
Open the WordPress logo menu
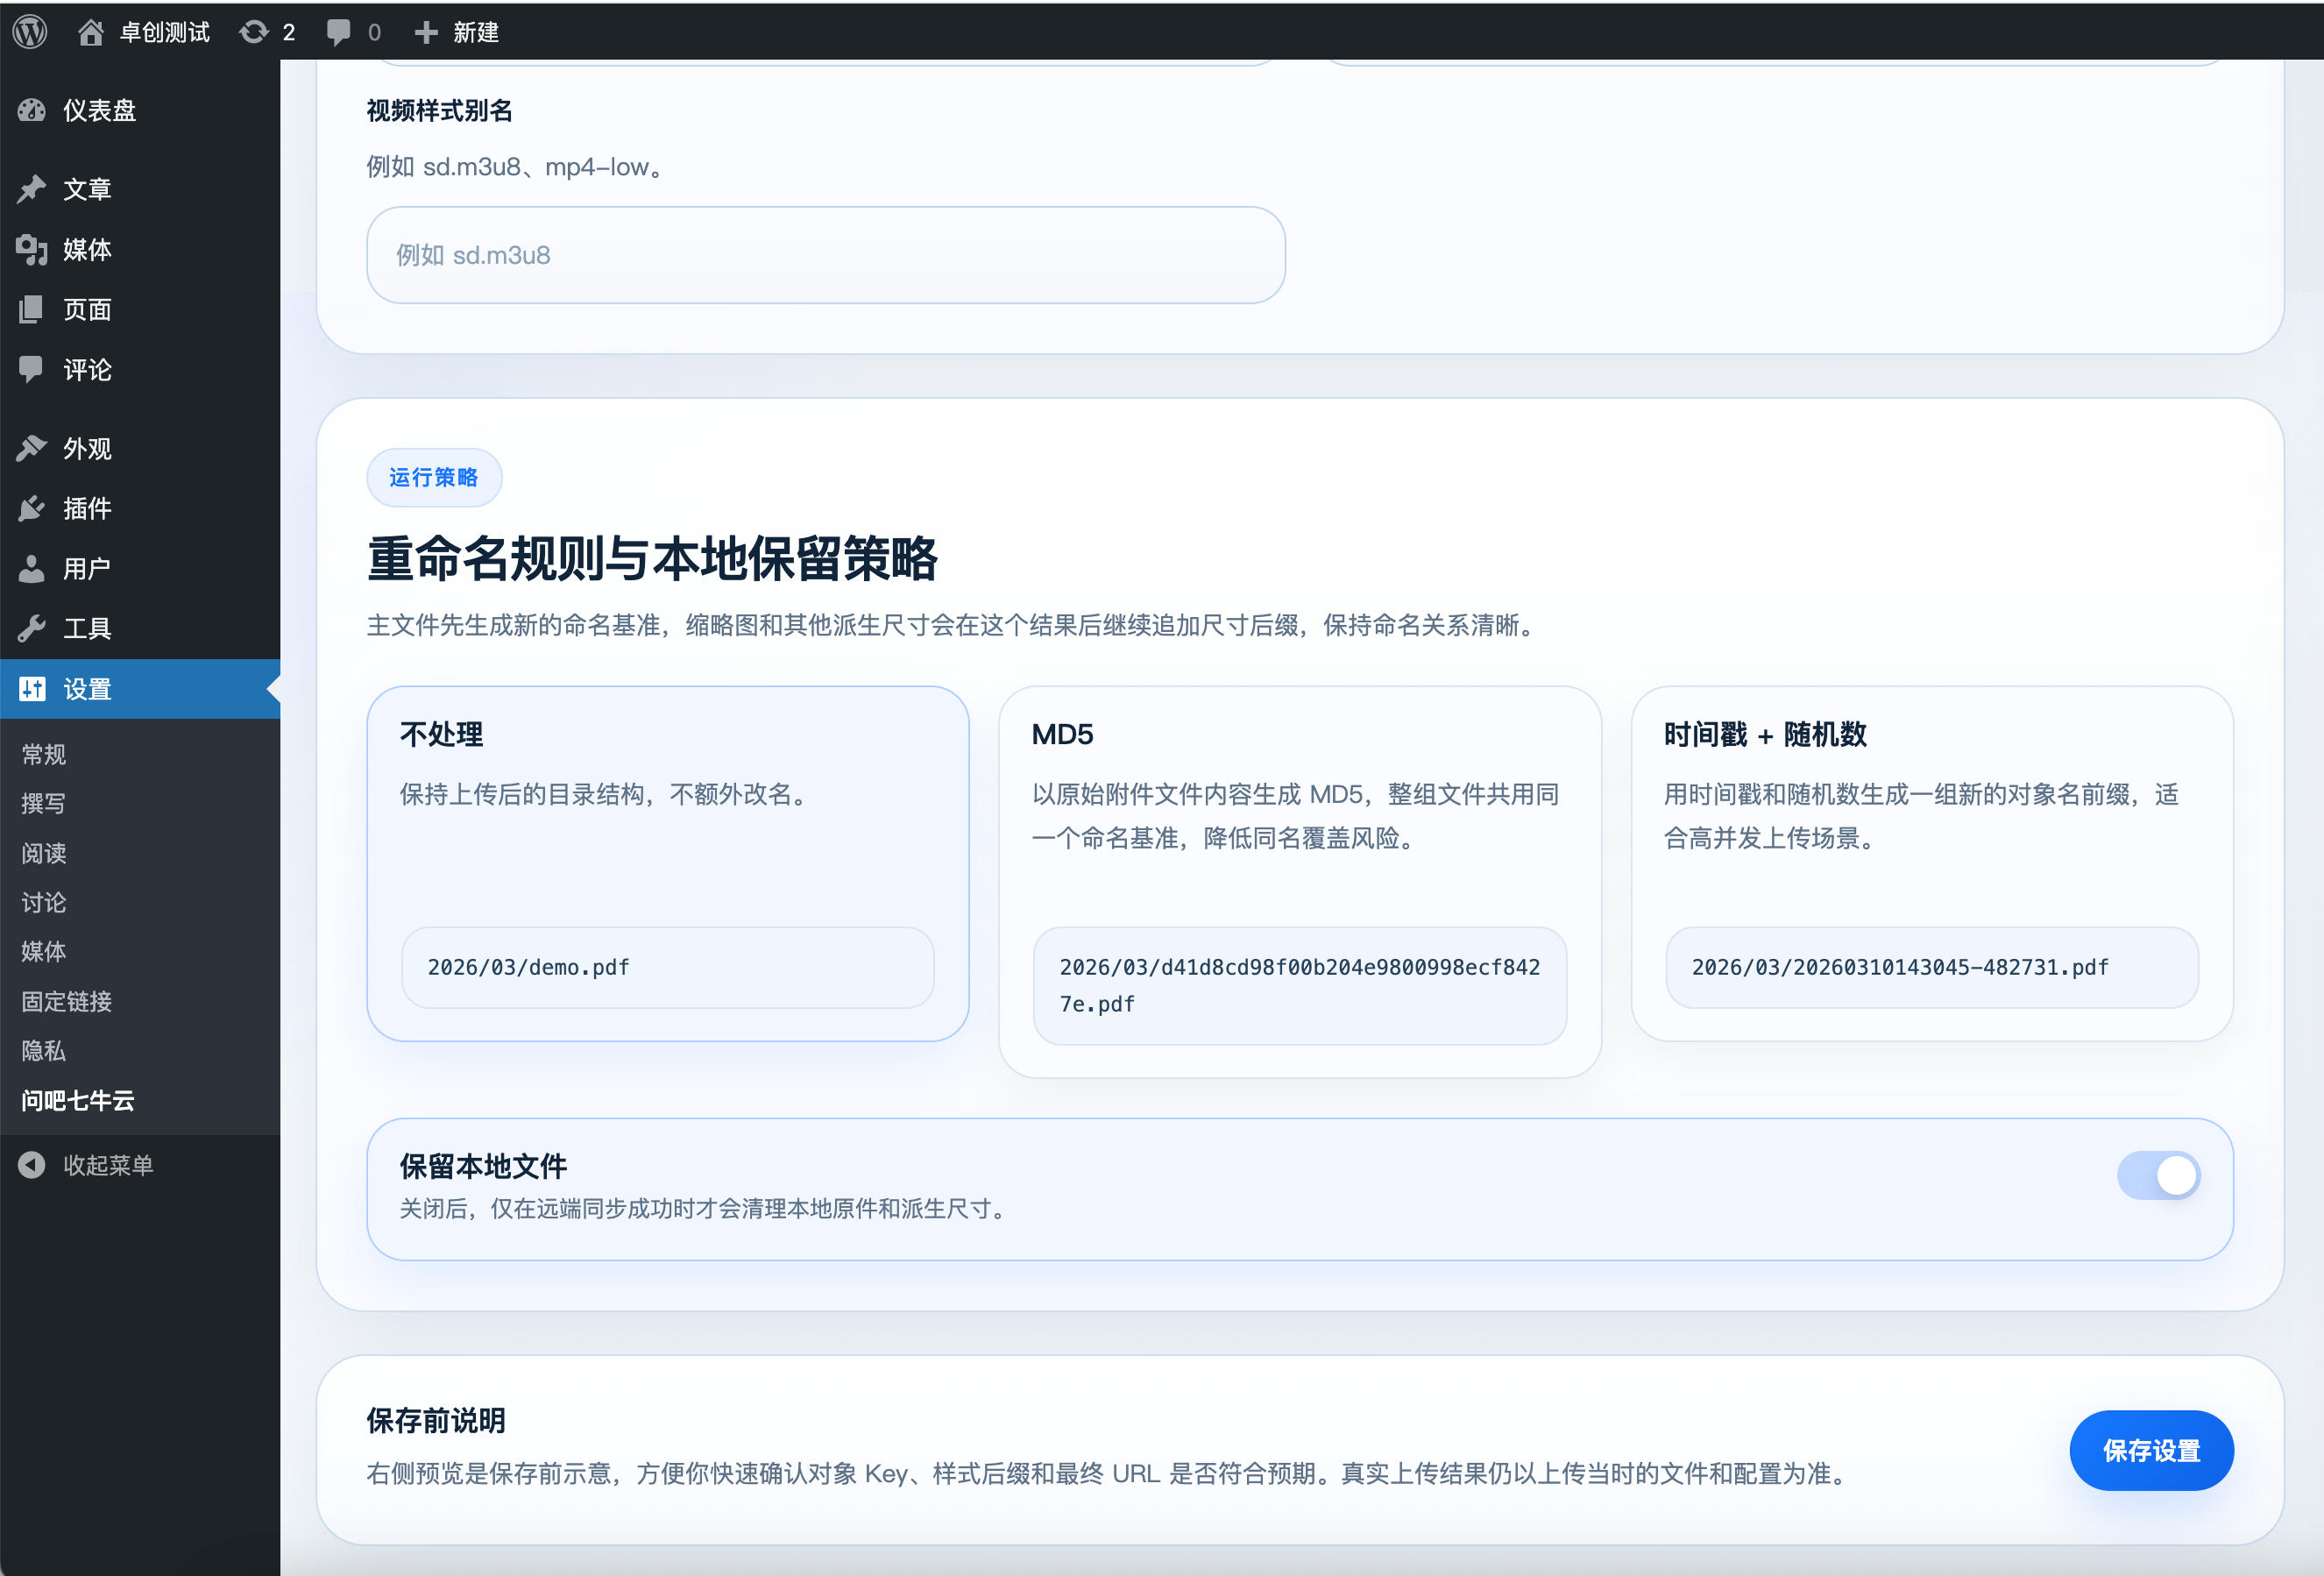tap(30, 31)
